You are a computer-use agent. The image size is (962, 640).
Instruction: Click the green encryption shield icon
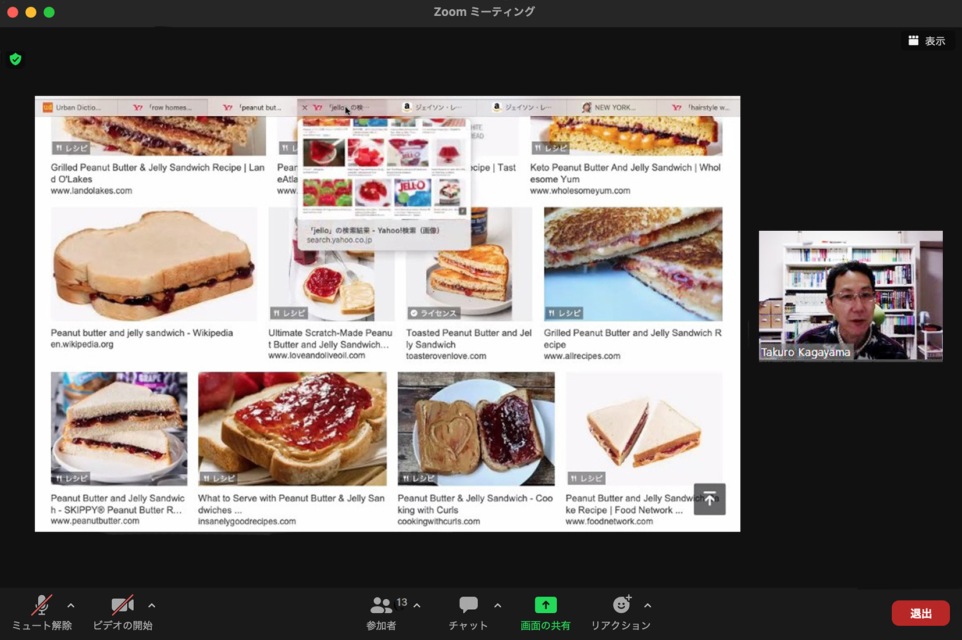click(x=16, y=59)
